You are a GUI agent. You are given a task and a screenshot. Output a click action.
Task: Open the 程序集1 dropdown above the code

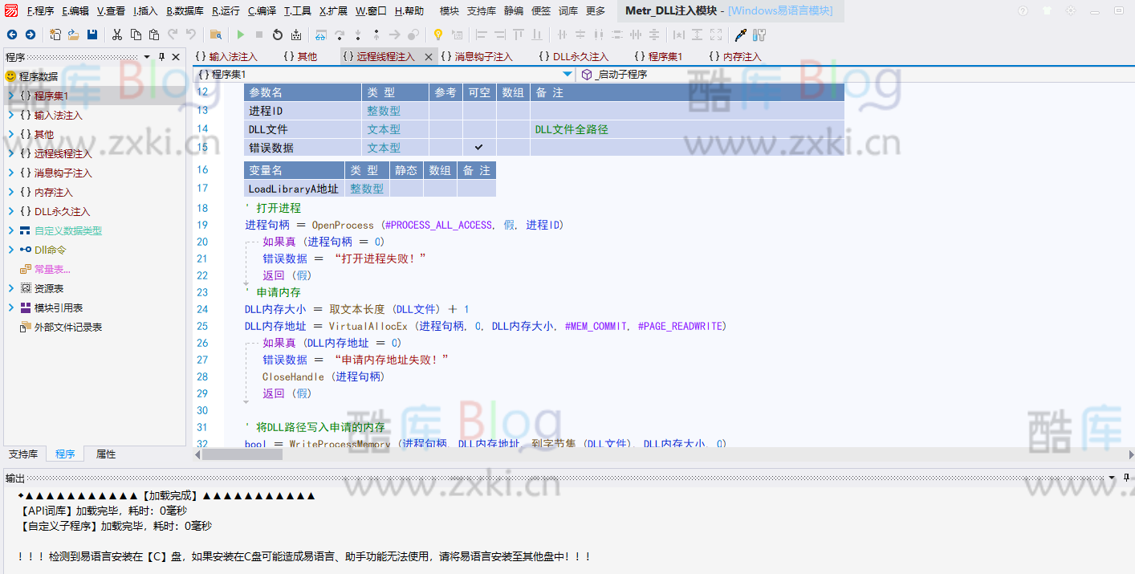click(x=566, y=72)
